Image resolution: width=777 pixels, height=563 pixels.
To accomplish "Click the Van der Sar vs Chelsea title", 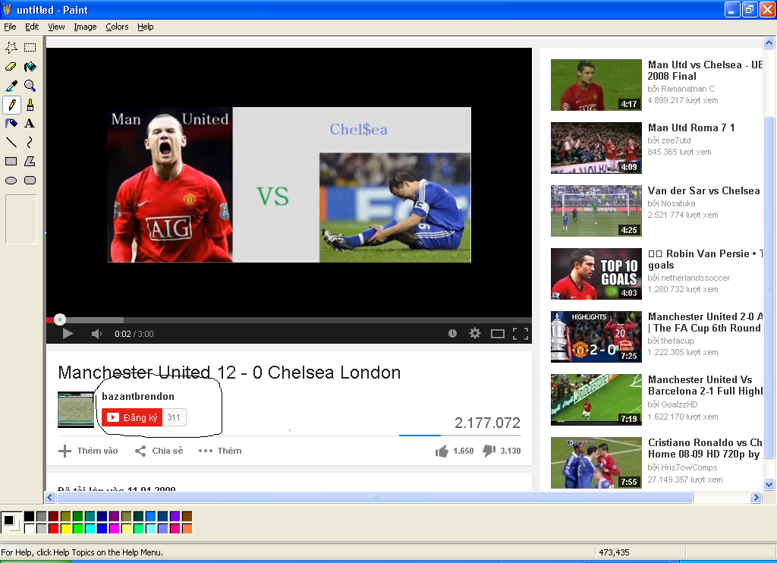I will click(703, 190).
